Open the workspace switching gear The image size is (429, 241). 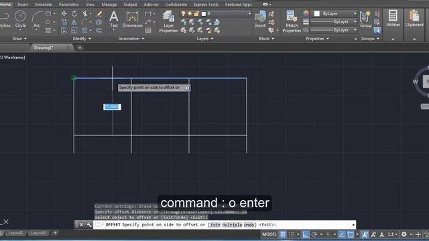click(404, 234)
